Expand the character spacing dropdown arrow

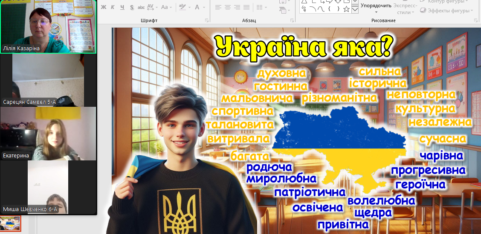tap(156, 7)
